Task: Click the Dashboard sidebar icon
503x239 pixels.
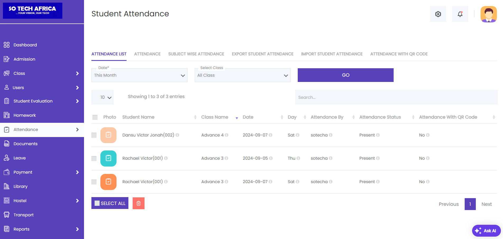Action: 7,45
